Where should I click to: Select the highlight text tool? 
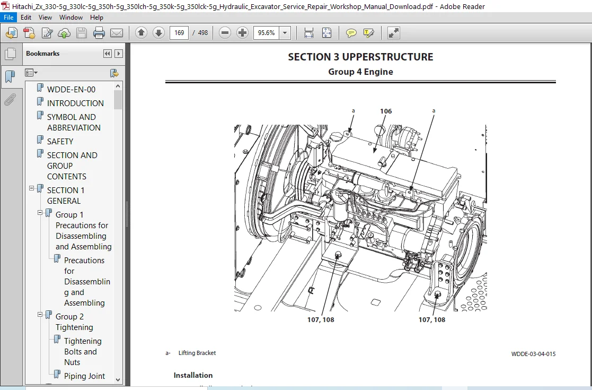(x=368, y=33)
